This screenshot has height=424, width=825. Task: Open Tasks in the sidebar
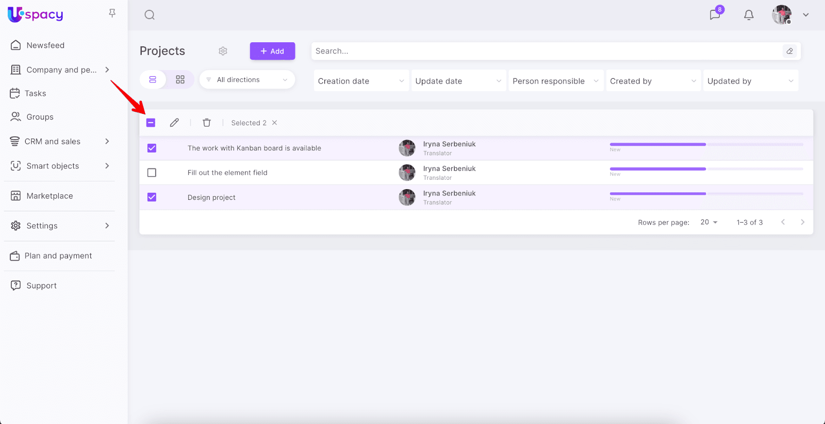pyautogui.click(x=36, y=93)
